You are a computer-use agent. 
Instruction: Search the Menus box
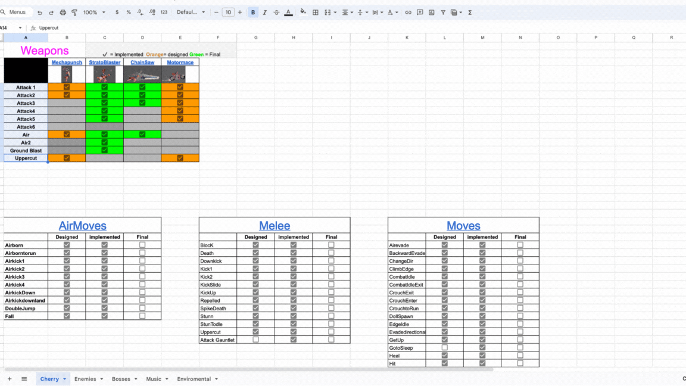[17, 13]
